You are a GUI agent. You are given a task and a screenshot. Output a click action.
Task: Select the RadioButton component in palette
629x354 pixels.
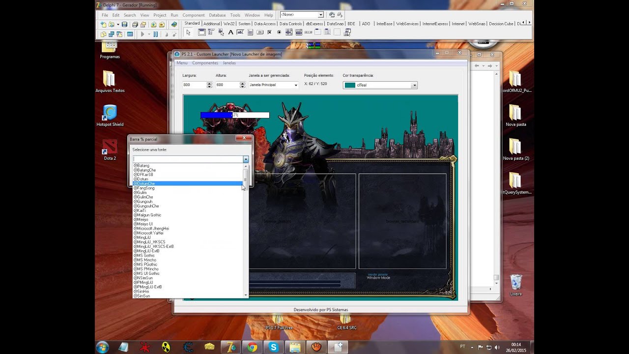pos(279,32)
